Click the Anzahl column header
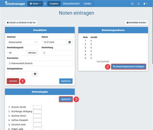Viewport: 153px width, 130px height. pos(94,37)
